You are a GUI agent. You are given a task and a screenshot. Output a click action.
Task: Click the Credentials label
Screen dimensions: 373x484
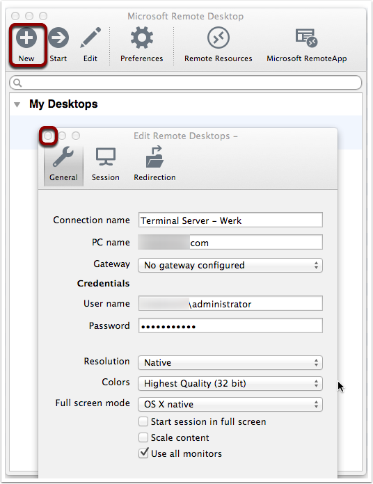tap(104, 283)
